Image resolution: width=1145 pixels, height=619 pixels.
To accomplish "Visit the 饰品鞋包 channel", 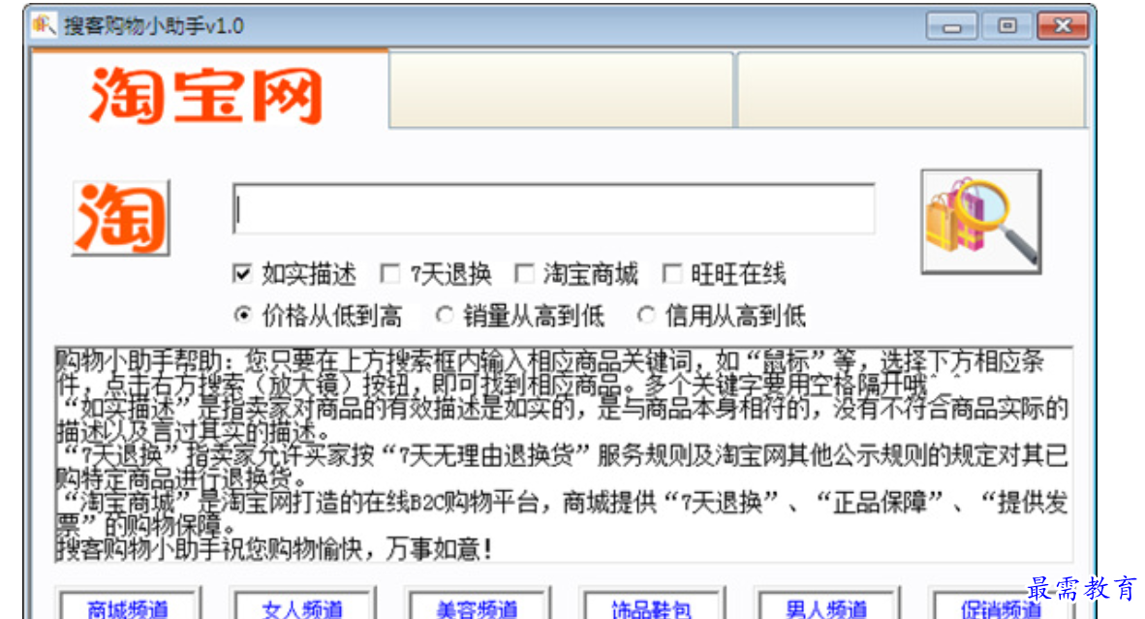I will [x=652, y=604].
